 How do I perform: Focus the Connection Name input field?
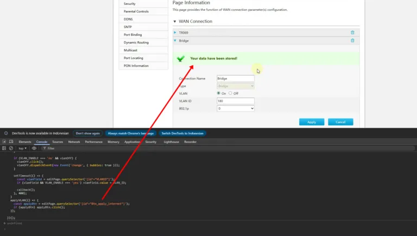coord(235,78)
